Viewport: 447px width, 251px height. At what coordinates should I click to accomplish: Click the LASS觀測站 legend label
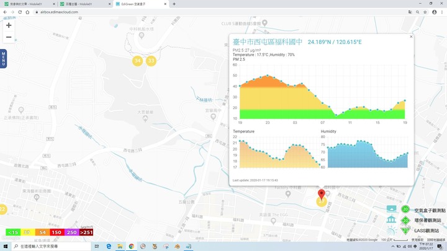click(427, 231)
